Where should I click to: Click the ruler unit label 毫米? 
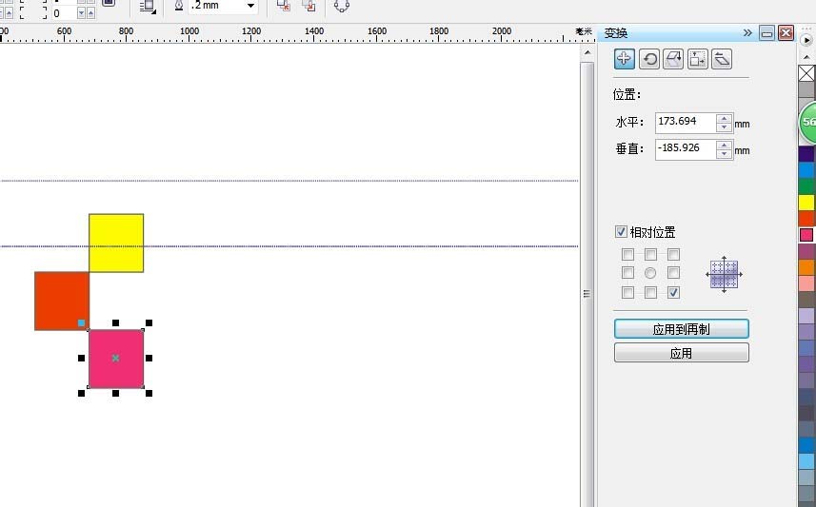click(x=584, y=31)
